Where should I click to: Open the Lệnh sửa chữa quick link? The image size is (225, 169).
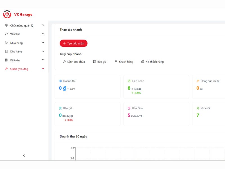(x=74, y=62)
